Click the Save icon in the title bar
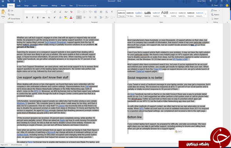 (x=3, y=1)
